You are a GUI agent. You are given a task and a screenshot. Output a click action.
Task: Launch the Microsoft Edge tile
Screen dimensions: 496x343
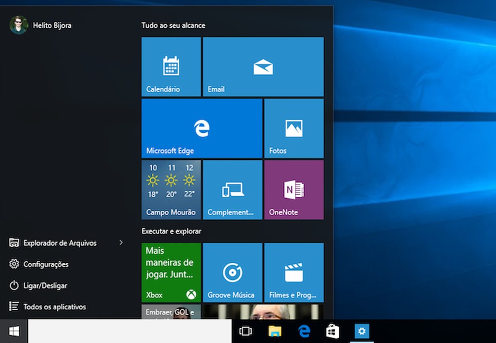pos(202,128)
